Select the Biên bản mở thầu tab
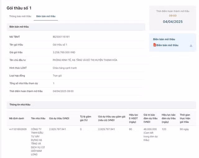 point(46,16)
